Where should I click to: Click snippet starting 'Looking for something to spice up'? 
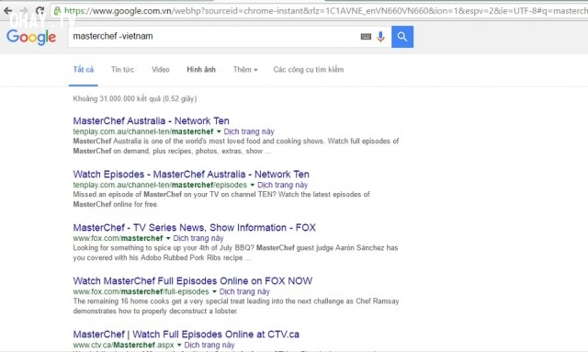tap(235, 253)
